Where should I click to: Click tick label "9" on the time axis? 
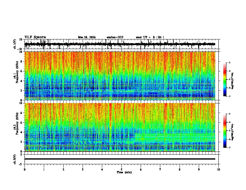click(199, 170)
